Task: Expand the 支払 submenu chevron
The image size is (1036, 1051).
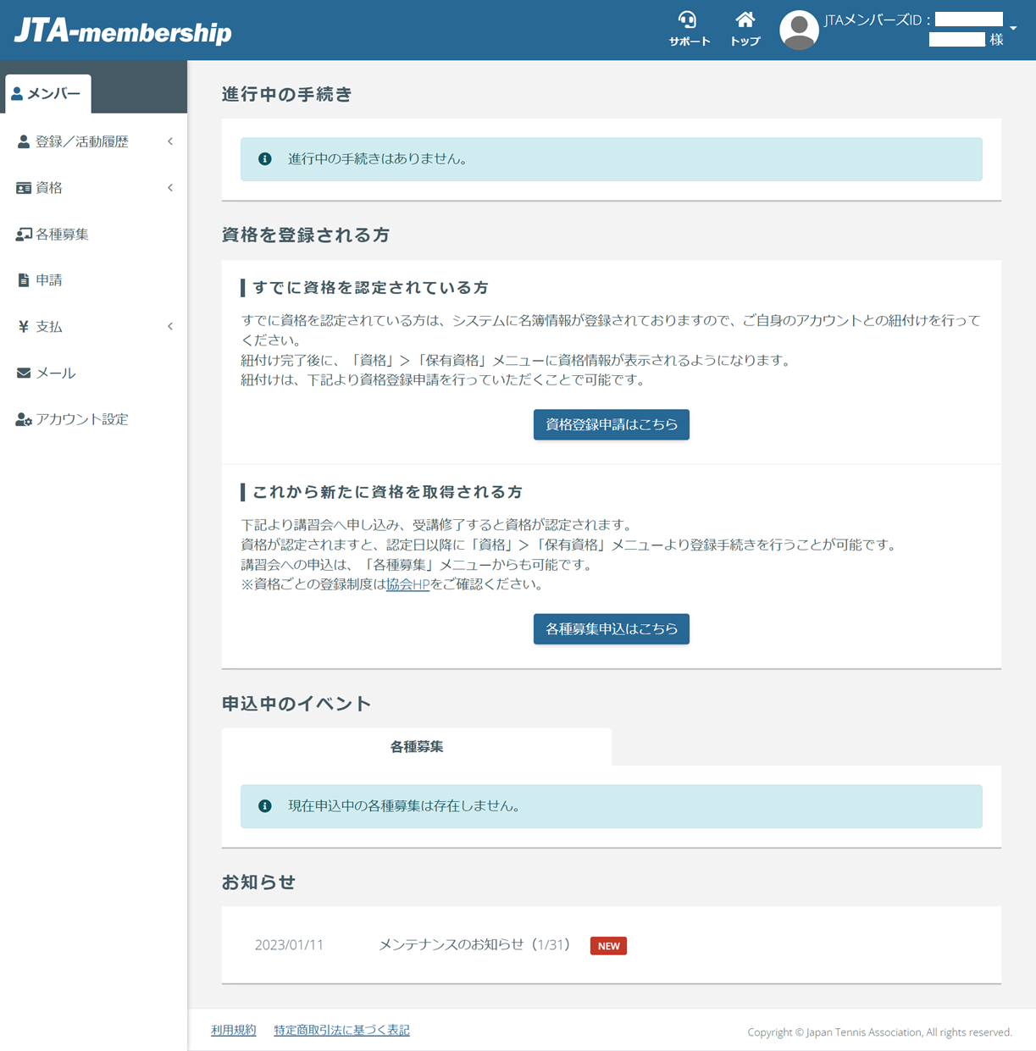Action: pos(170,326)
